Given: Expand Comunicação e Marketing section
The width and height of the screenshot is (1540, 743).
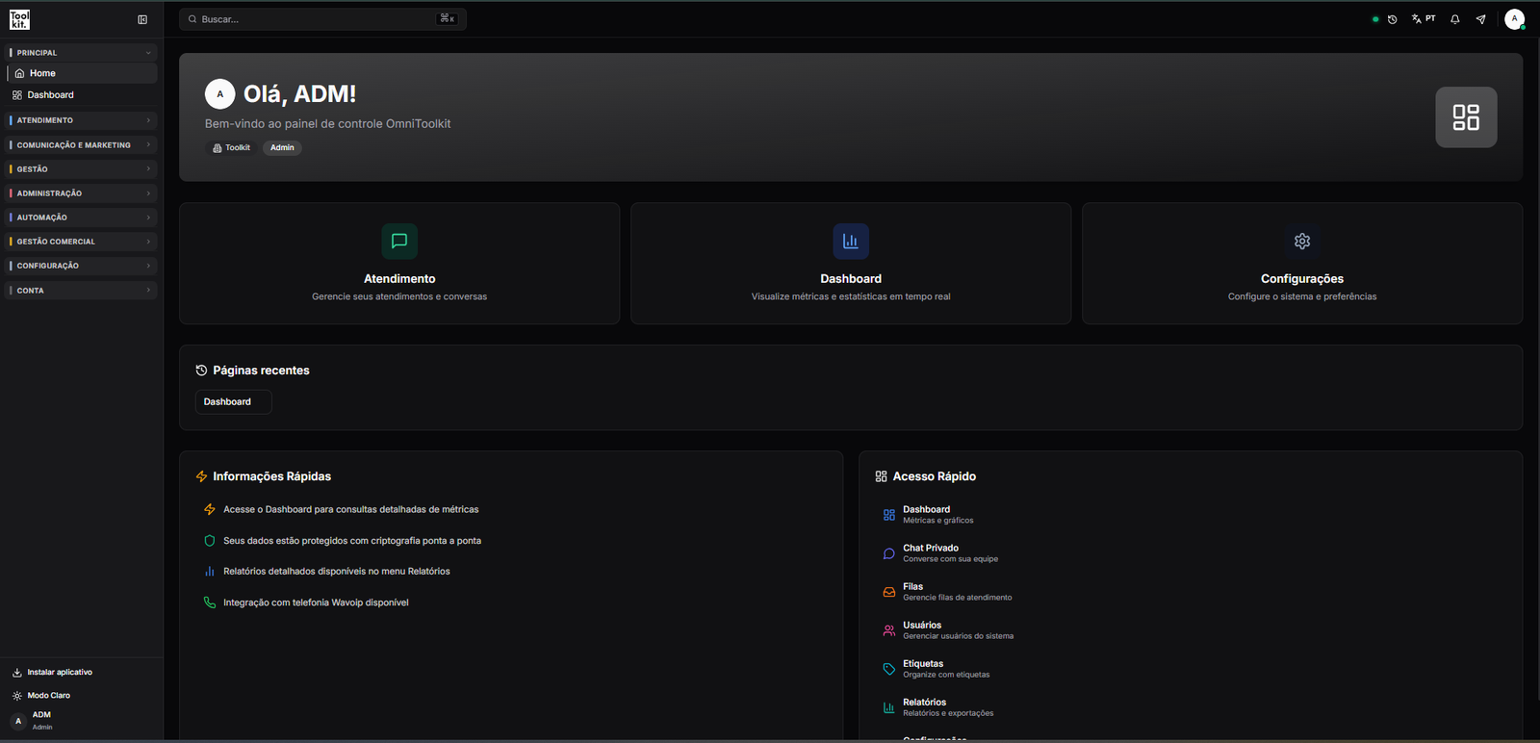Looking at the screenshot, I should pos(81,144).
